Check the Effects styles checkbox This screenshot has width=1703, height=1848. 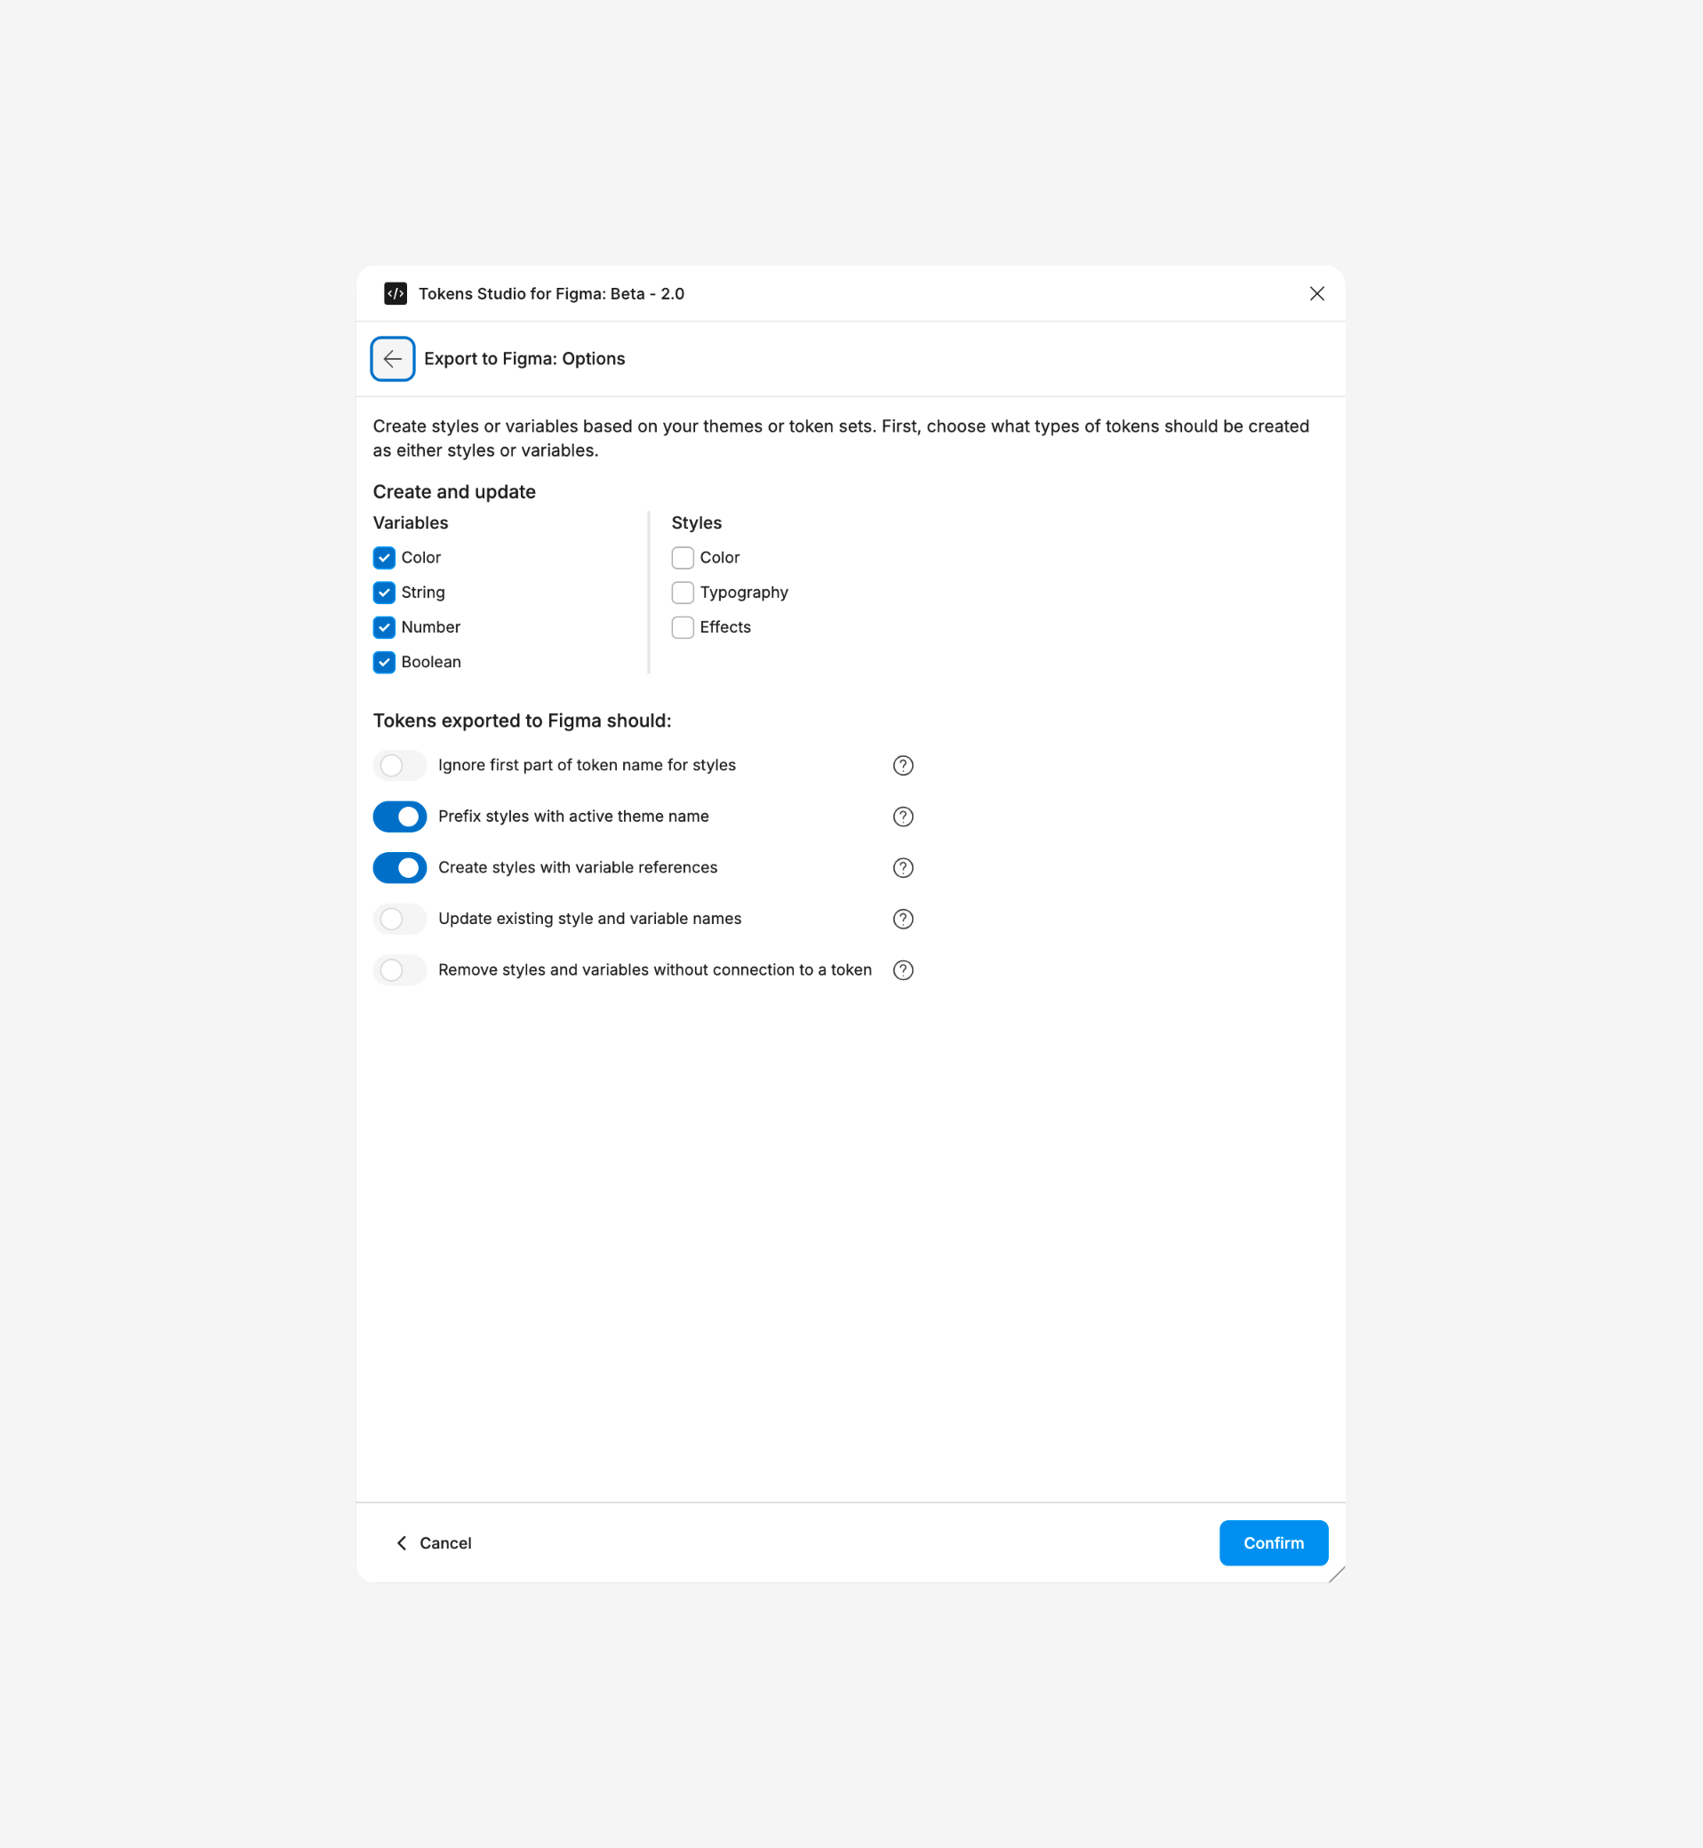pos(683,627)
